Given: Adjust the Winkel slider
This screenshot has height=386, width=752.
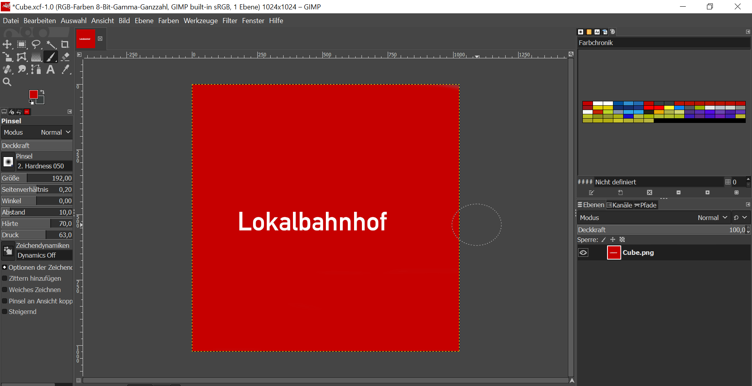Looking at the screenshot, I should tap(37, 201).
